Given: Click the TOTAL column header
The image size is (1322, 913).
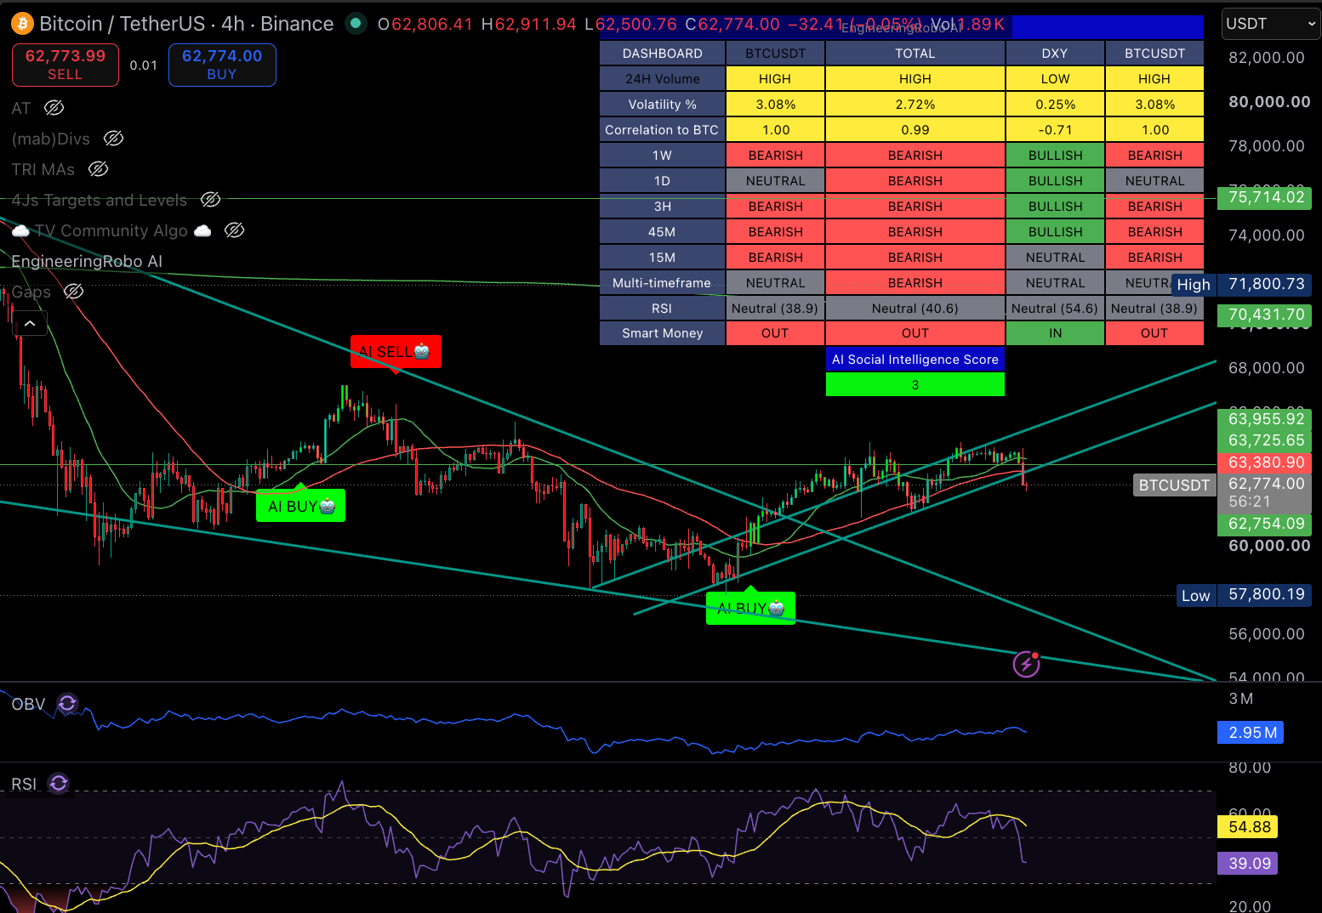Looking at the screenshot, I should click(915, 53).
